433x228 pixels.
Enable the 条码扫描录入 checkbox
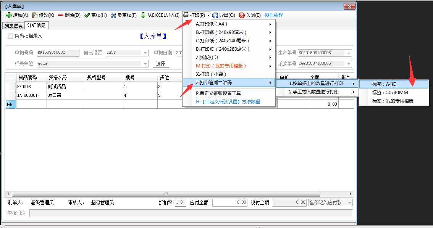[11, 36]
